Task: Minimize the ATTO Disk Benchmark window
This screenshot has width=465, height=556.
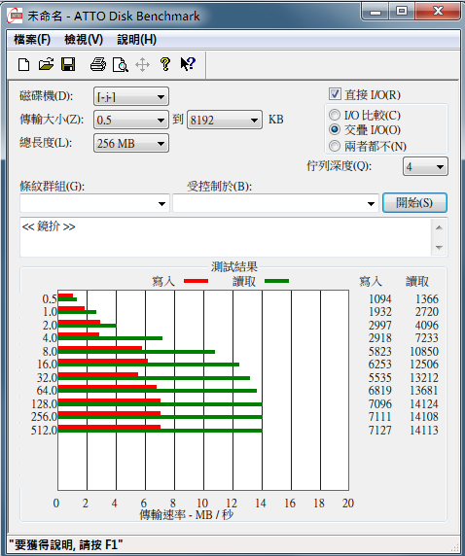Action: tap(376, 12)
